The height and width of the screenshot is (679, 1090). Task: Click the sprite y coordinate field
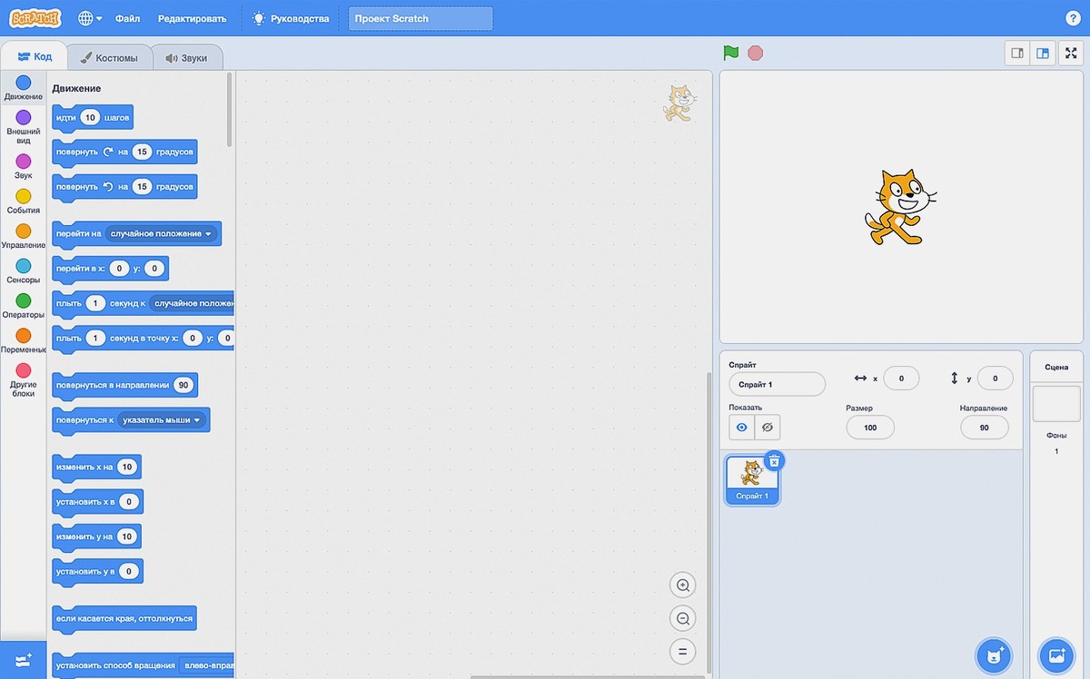pos(996,379)
